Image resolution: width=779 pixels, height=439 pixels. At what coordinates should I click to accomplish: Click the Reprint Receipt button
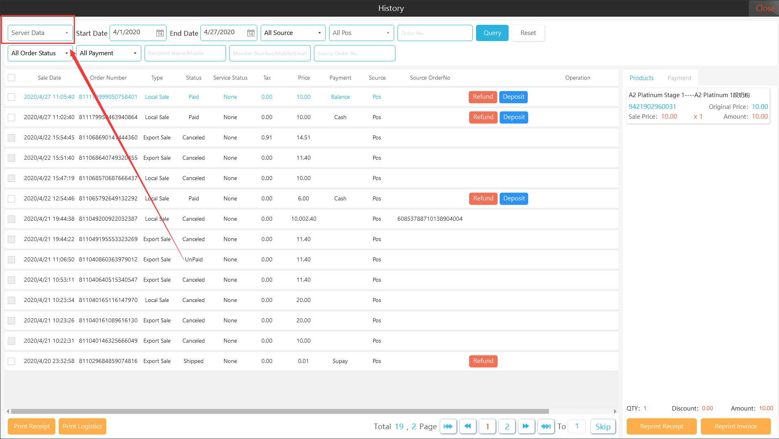[x=661, y=426]
